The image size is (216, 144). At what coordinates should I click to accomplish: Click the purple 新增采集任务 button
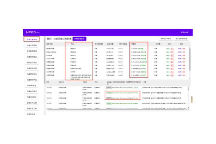pos(79,38)
